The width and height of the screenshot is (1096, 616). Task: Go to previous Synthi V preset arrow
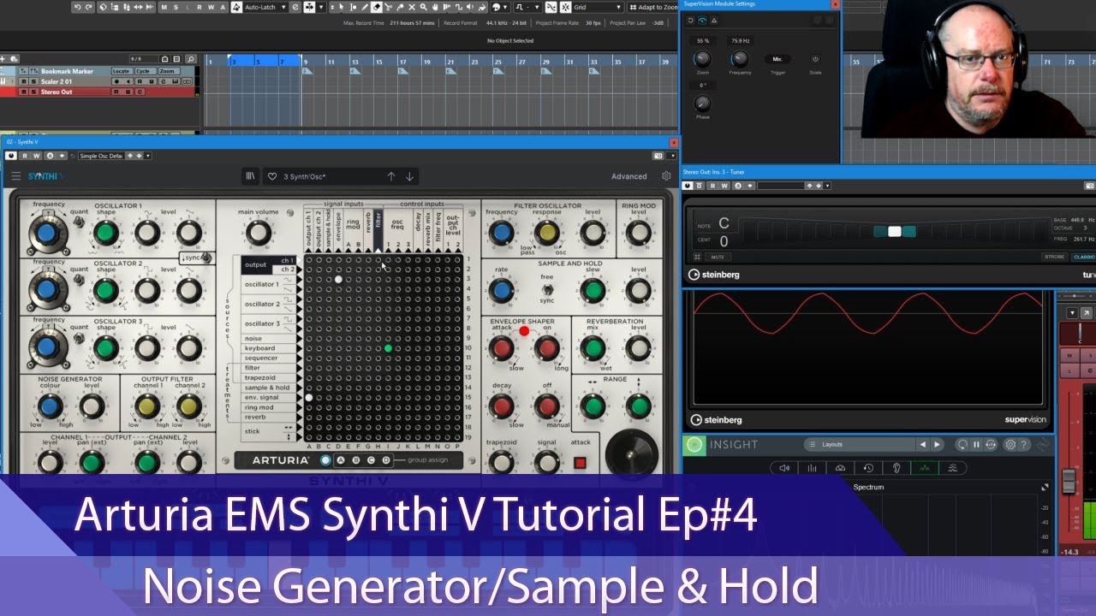pyautogui.click(x=391, y=176)
